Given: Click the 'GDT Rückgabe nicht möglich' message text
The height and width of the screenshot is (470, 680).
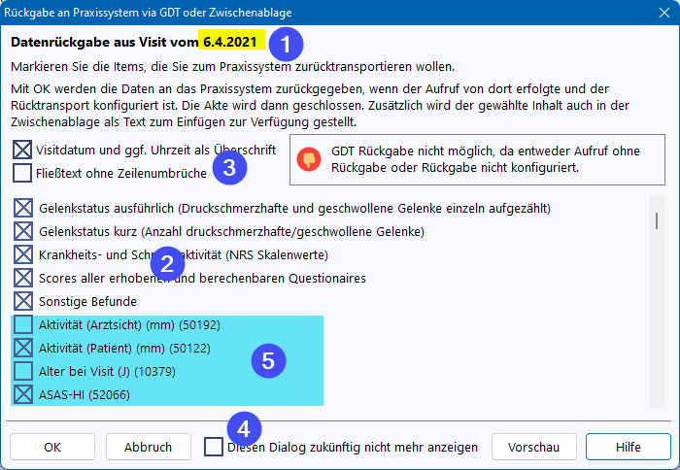Looking at the screenshot, I should (x=486, y=159).
